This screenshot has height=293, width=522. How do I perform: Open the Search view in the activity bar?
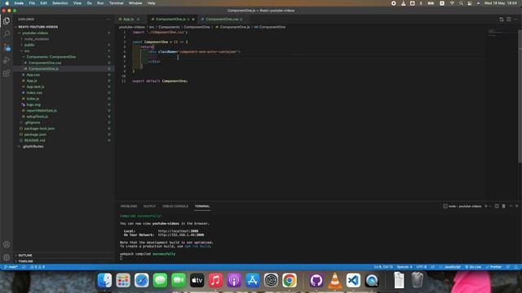click(x=7, y=33)
